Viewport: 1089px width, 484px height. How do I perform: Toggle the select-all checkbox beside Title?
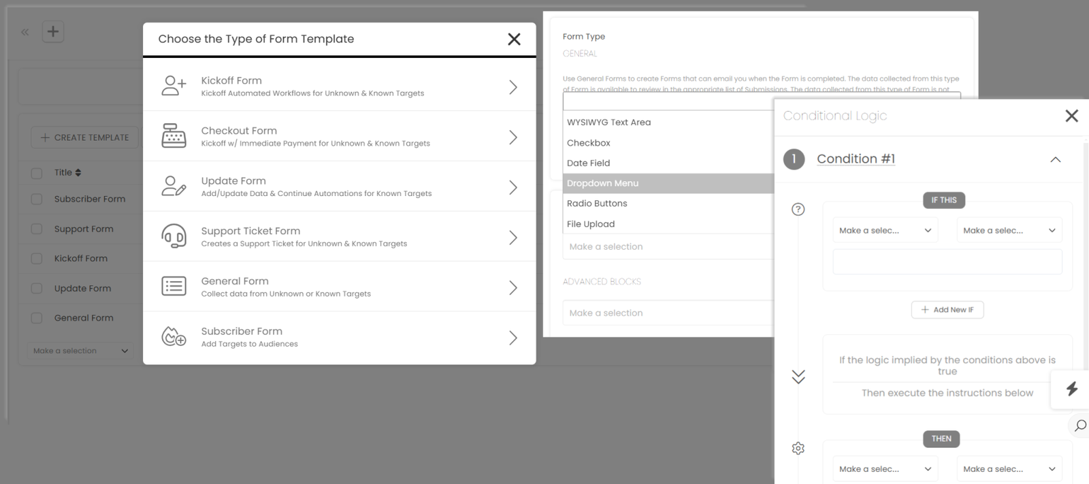coord(37,173)
